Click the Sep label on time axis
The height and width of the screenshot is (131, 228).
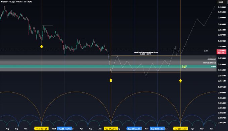(17, 129)
